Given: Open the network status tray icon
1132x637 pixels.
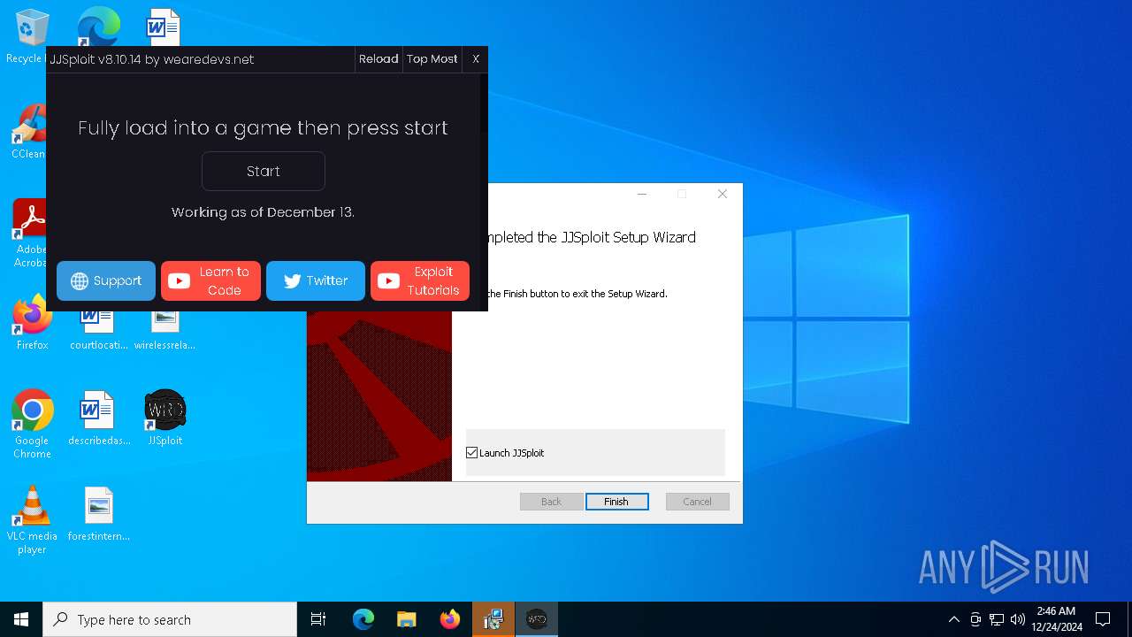Looking at the screenshot, I should pyautogui.click(x=997, y=619).
